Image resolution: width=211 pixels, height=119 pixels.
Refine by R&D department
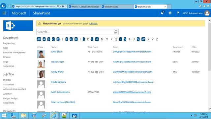coord(6,48)
